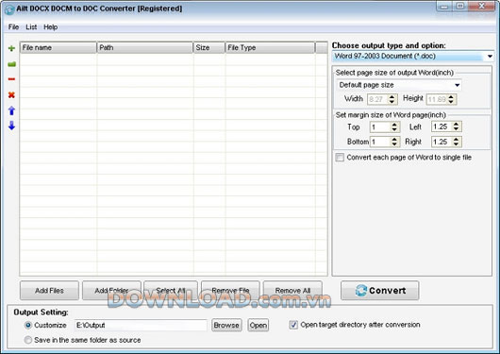Click the E:\Output path input field

(x=141, y=326)
